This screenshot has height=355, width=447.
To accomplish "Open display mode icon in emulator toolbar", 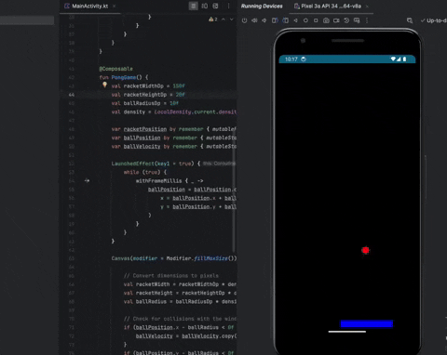I will coord(357,20).
